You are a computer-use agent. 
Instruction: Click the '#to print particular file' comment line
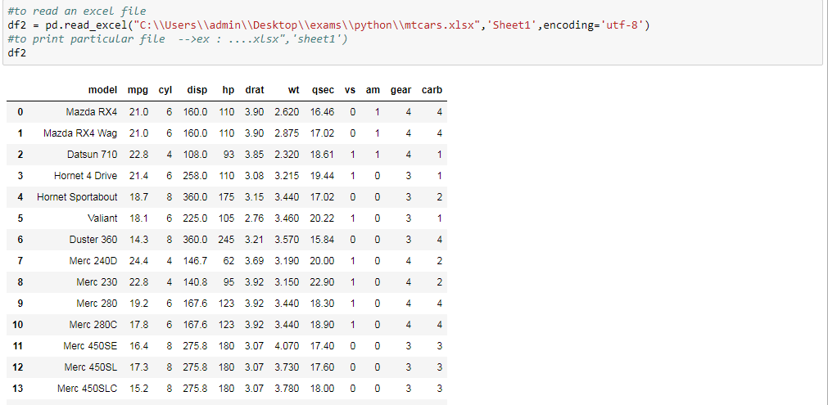(x=178, y=39)
